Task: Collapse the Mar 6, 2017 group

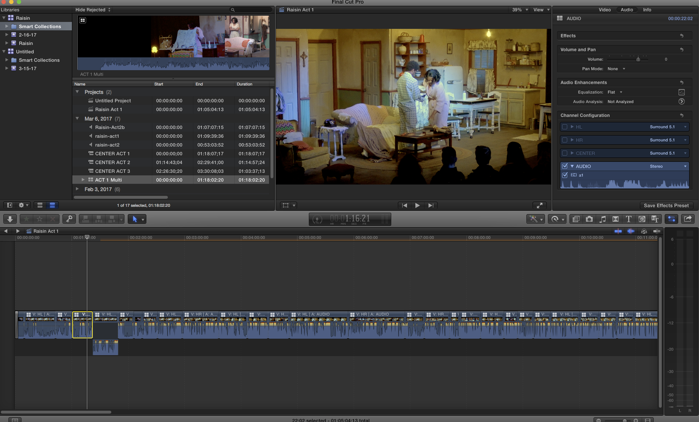Action: [77, 118]
